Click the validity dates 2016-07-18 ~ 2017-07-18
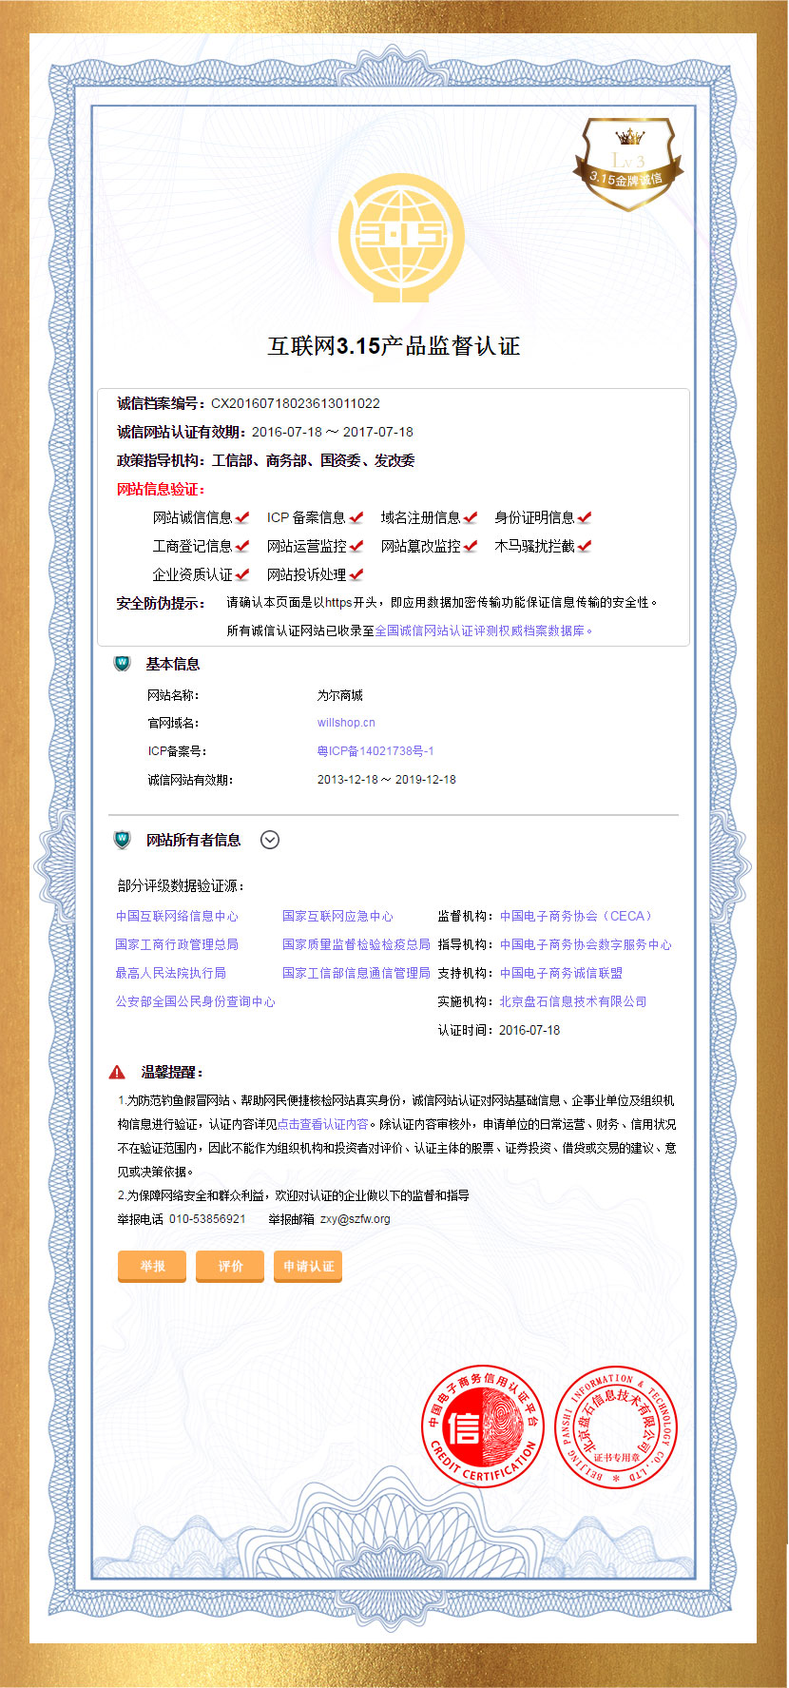789x1688 pixels. [x=333, y=432]
